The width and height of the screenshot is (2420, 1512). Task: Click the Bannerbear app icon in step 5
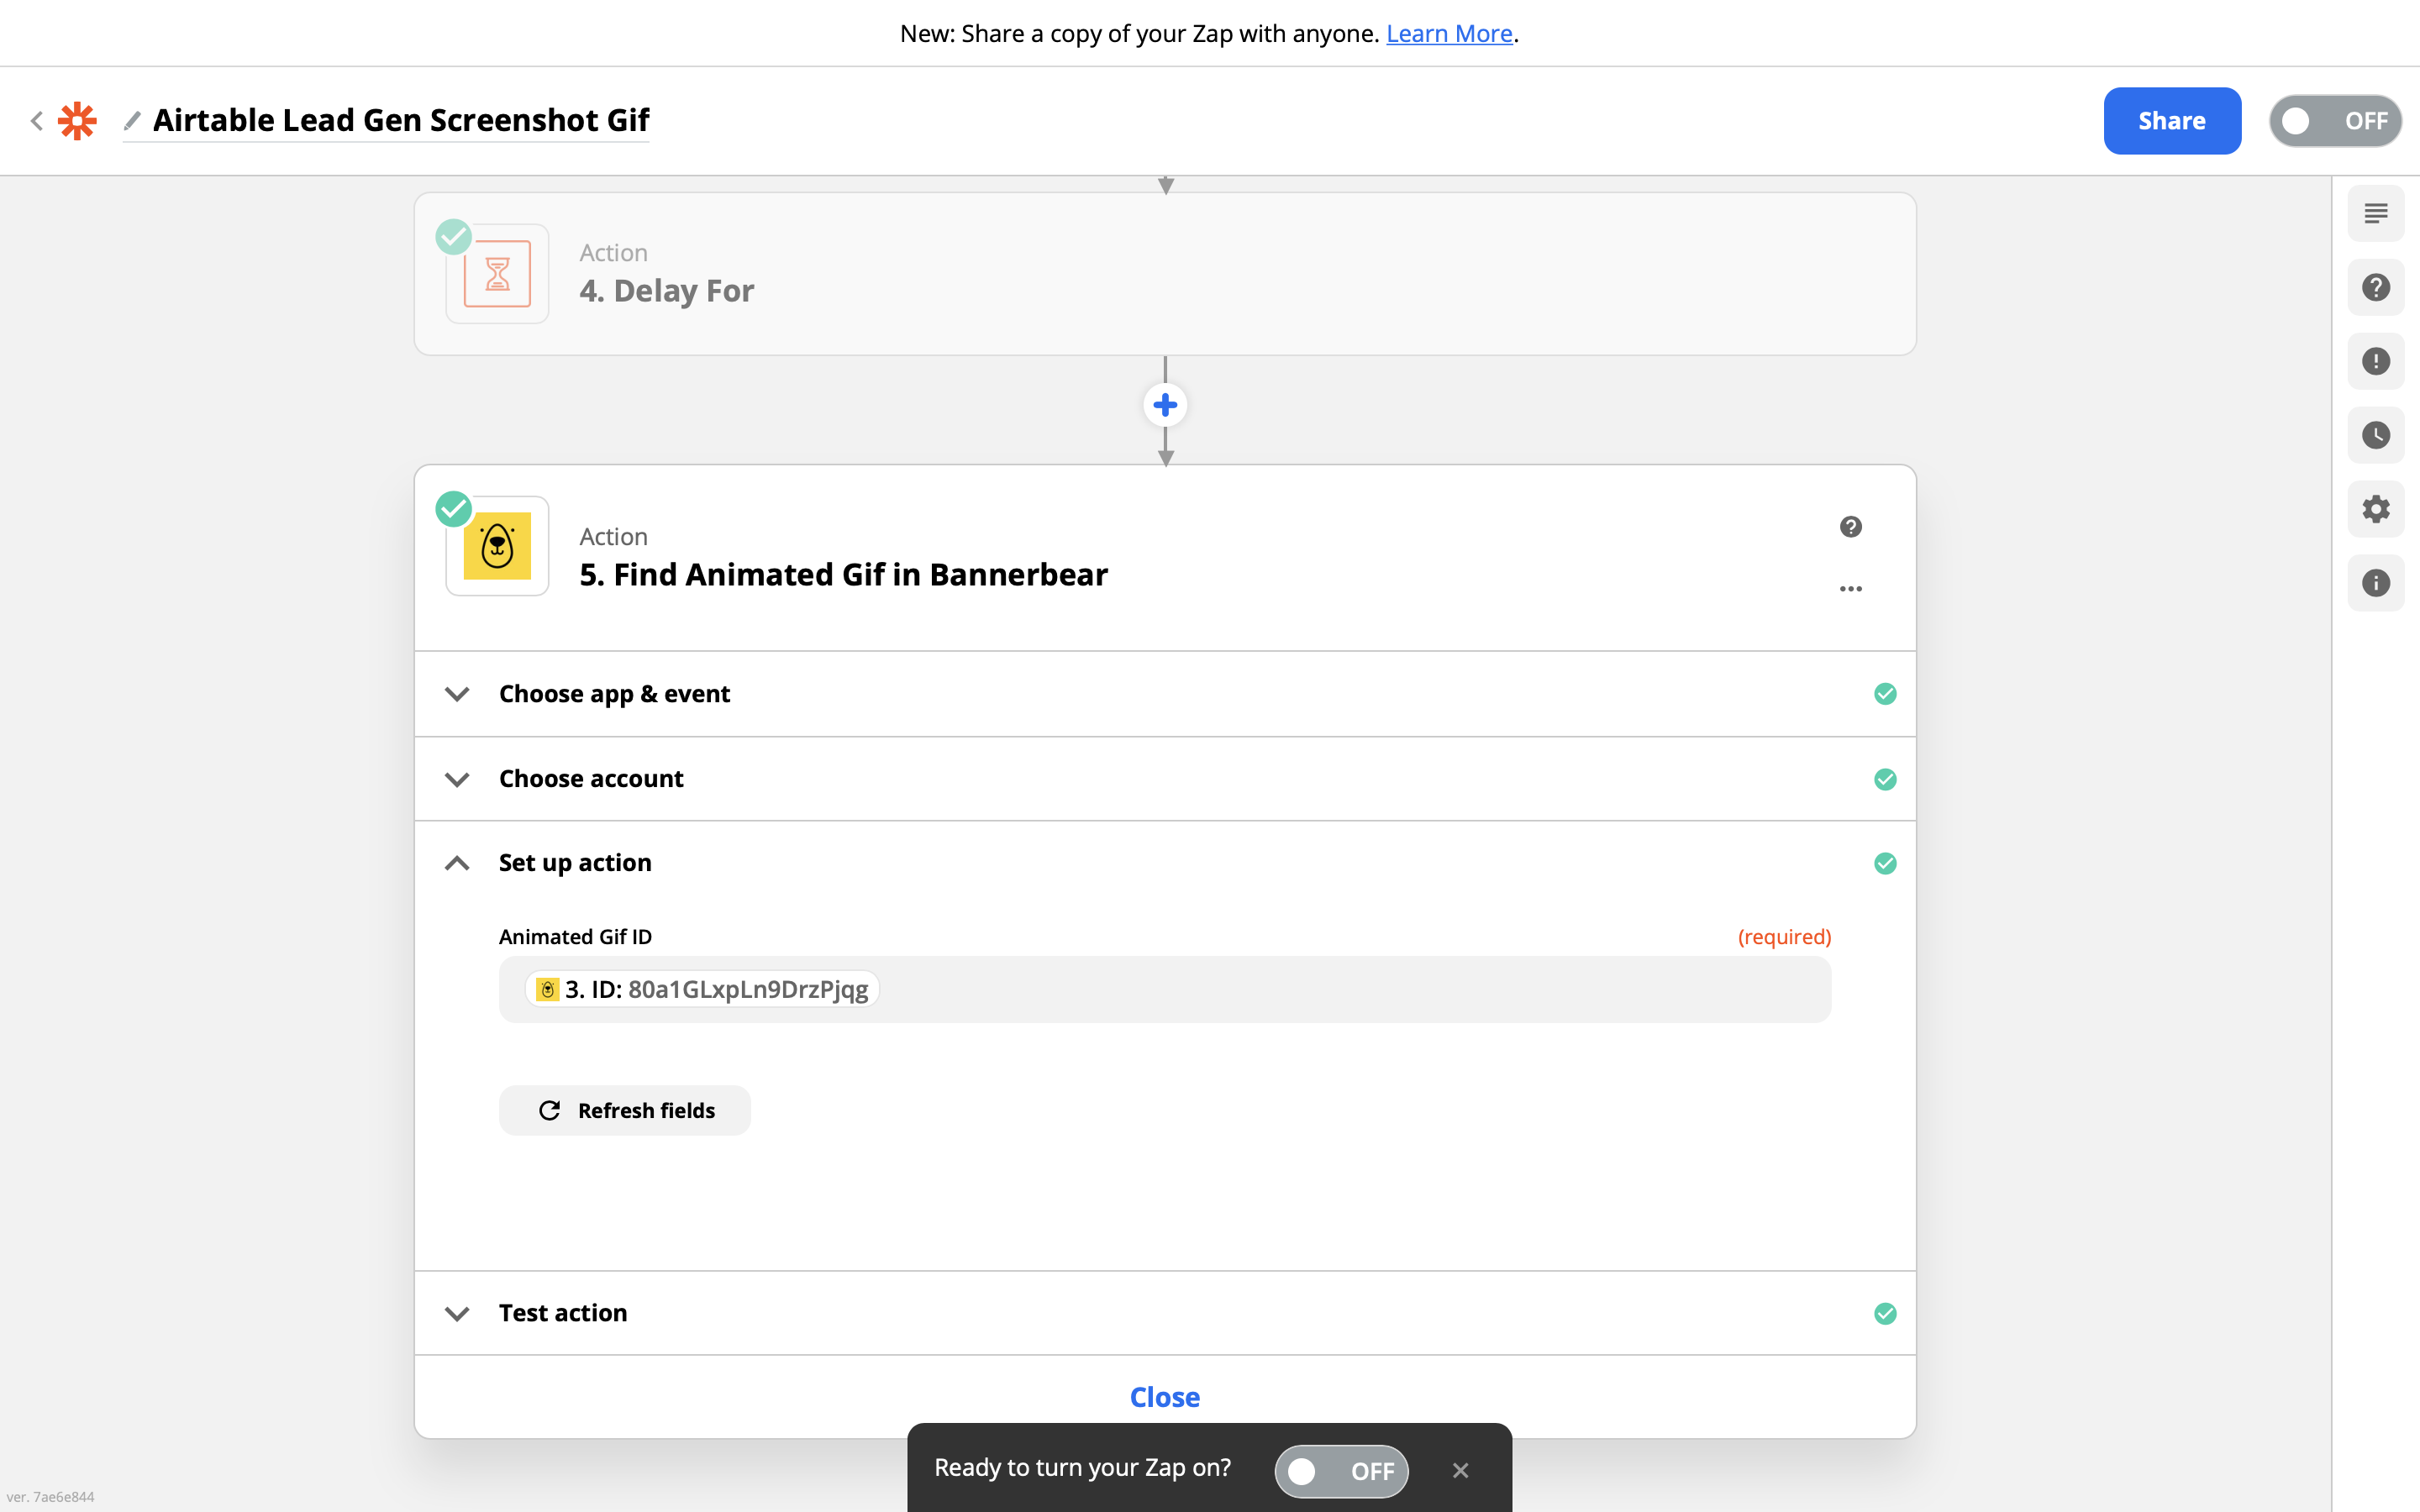coord(497,546)
